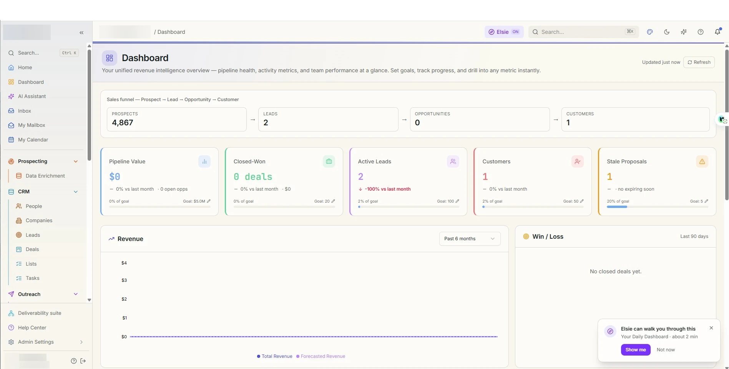Close the Elsie walkthrough popup

click(x=711, y=328)
